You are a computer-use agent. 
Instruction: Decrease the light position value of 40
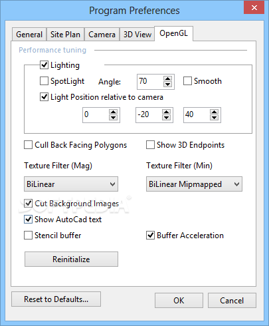click(214, 118)
